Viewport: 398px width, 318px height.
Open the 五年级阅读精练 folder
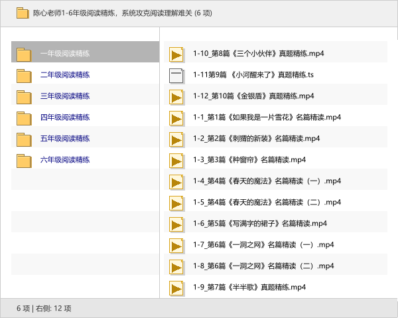click(65, 139)
